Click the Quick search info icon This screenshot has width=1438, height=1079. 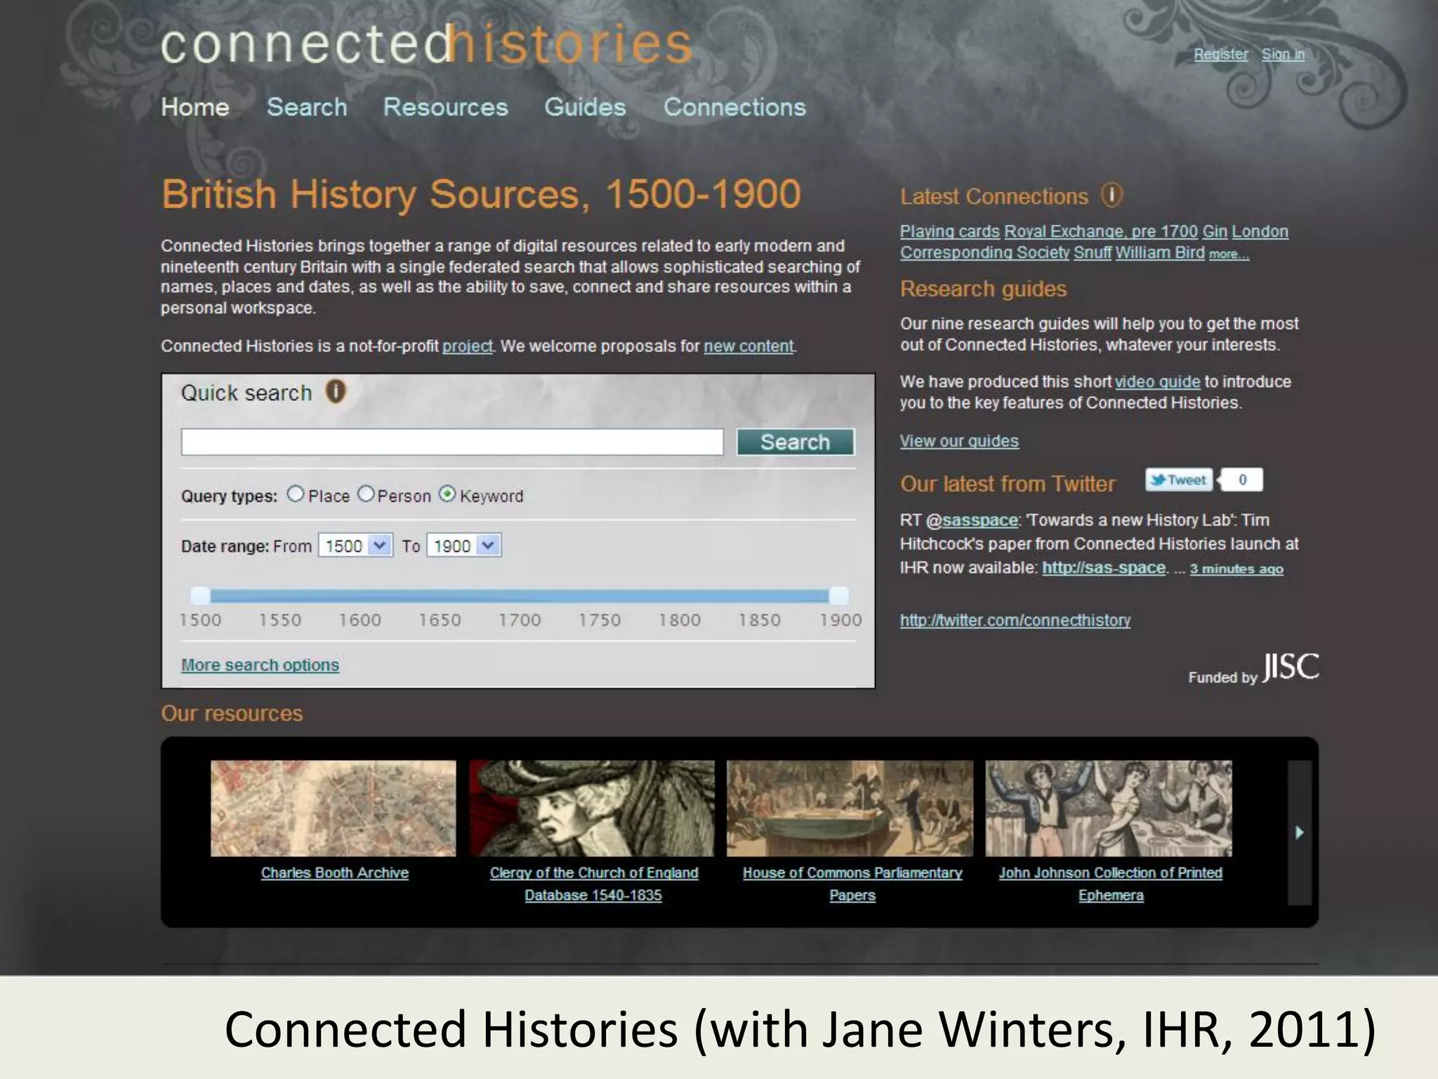[x=336, y=391]
